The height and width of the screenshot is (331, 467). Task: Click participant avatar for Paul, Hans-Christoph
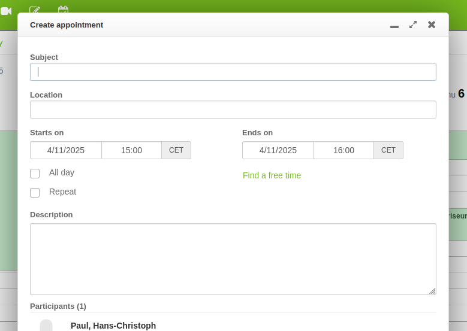pos(46,325)
